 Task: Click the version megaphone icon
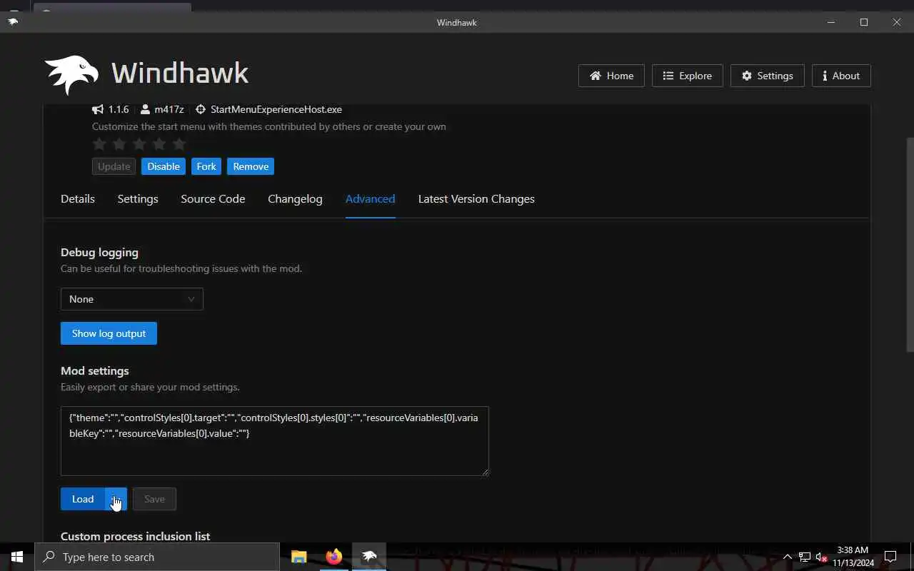98,109
